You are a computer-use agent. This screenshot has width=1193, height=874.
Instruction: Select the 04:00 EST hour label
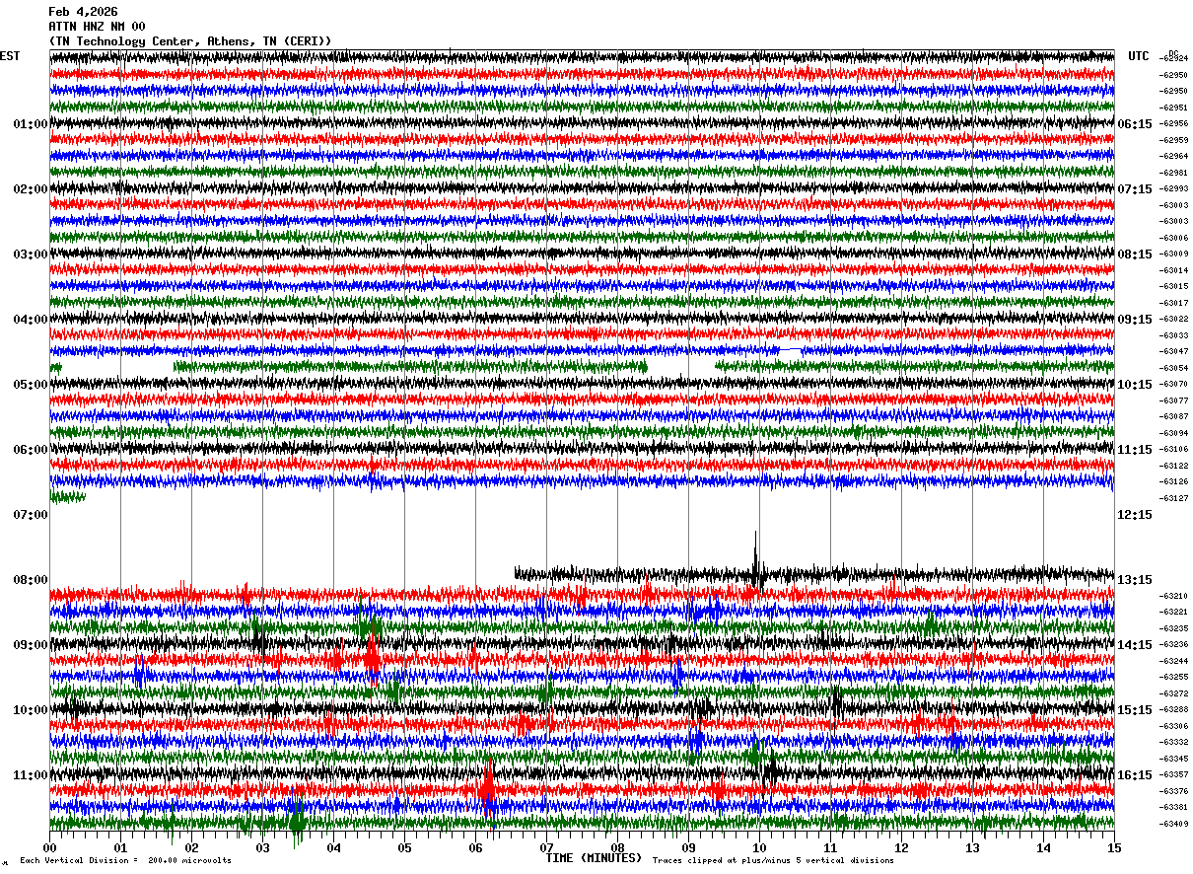pos(31,320)
